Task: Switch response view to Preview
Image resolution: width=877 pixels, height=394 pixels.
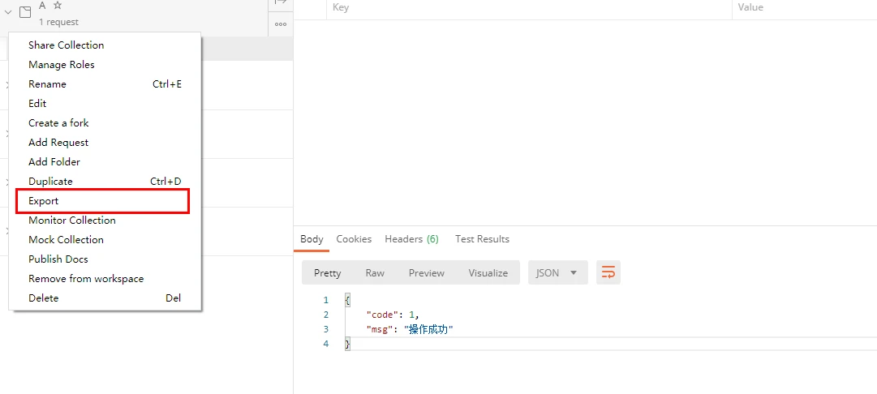Action: [x=426, y=273]
